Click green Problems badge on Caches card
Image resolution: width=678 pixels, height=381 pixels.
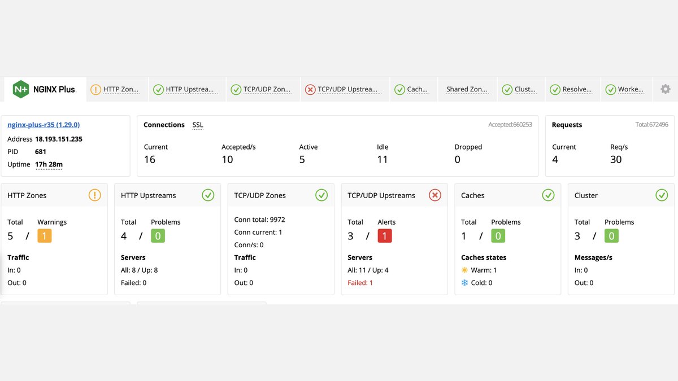498,236
